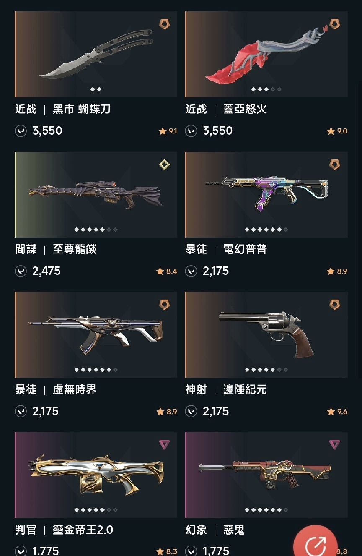Viewport: 362px width, 556px height.
Task: Select the 間諜 至尊龍燄 skin title
Action: point(56,249)
